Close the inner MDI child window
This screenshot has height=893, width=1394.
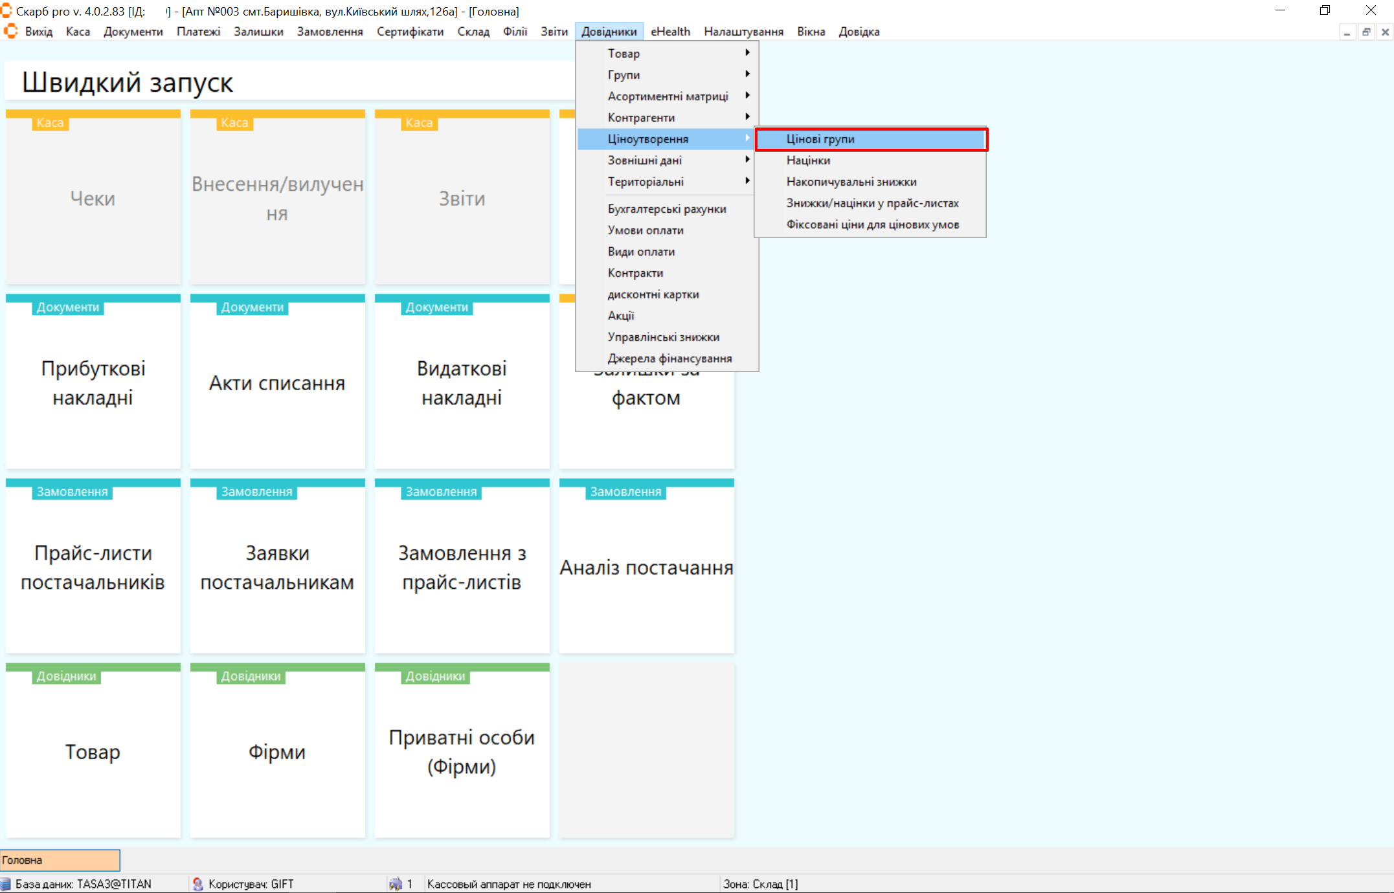(1385, 32)
